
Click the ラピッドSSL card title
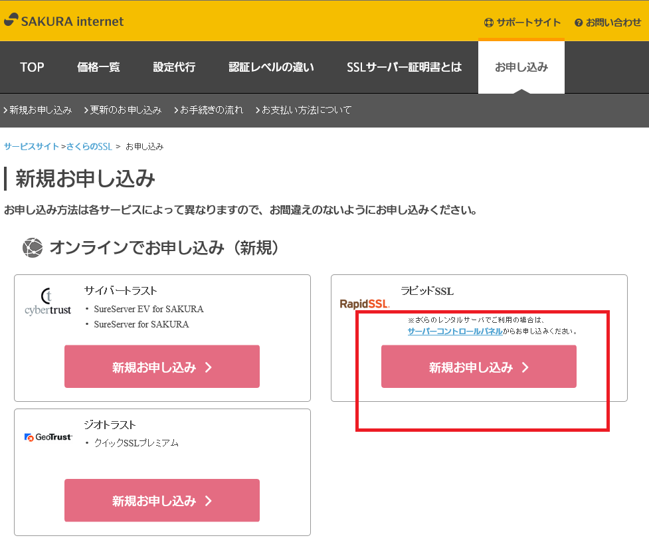pos(427,291)
